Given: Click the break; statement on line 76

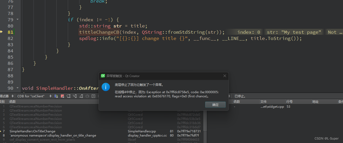Looking at the screenshot, I should coord(99,1).
